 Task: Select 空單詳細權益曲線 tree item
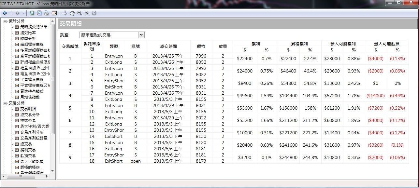pyautogui.click(x=35, y=56)
